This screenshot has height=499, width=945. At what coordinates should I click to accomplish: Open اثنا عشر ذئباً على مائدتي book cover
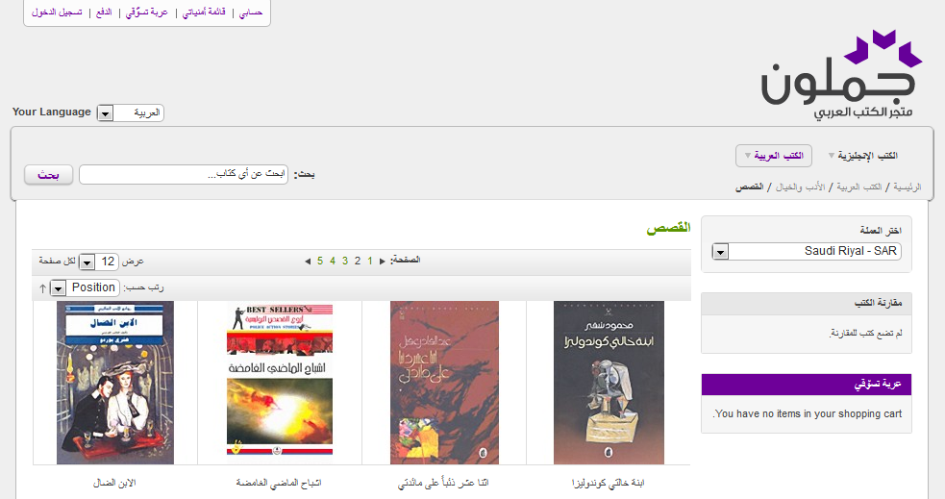click(445, 383)
